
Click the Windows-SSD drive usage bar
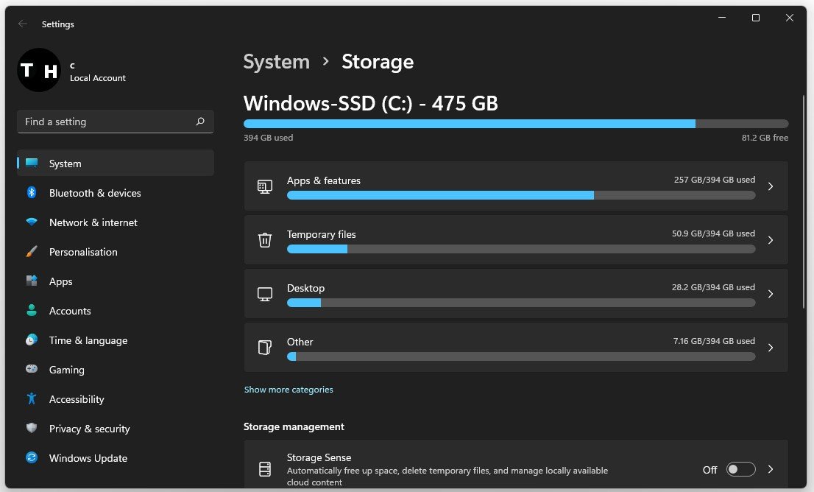515,124
